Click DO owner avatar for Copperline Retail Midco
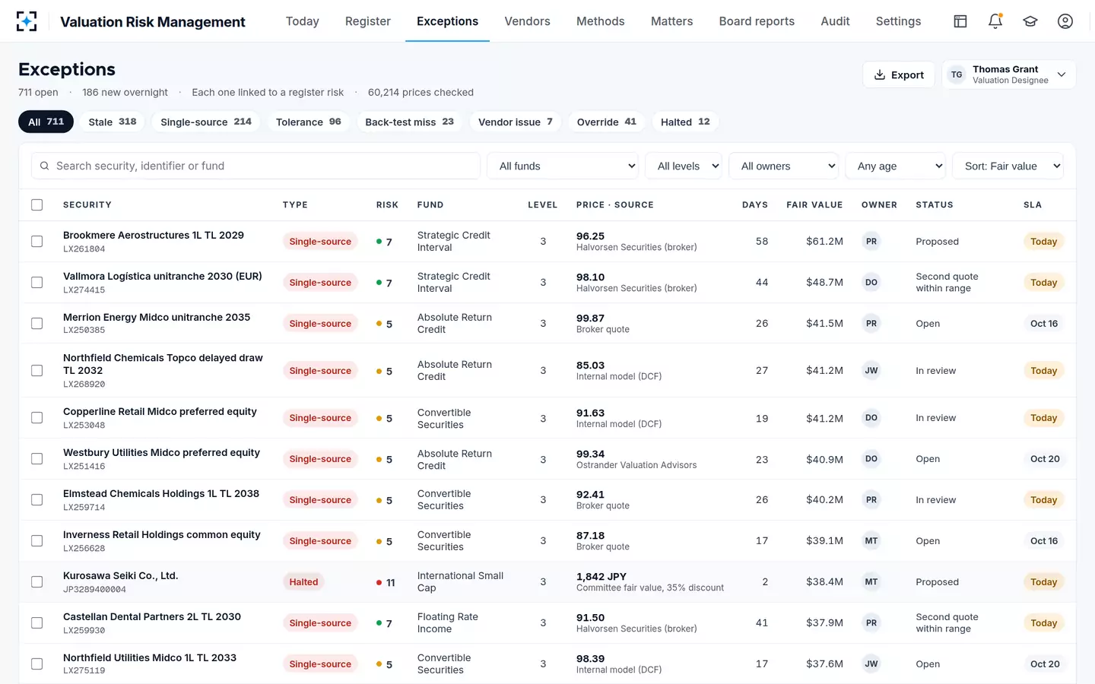This screenshot has height=684, width=1095. [x=871, y=418]
